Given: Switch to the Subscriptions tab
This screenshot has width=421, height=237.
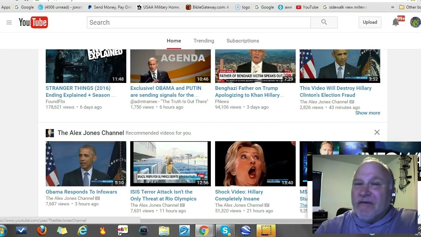Looking at the screenshot, I should point(243,41).
